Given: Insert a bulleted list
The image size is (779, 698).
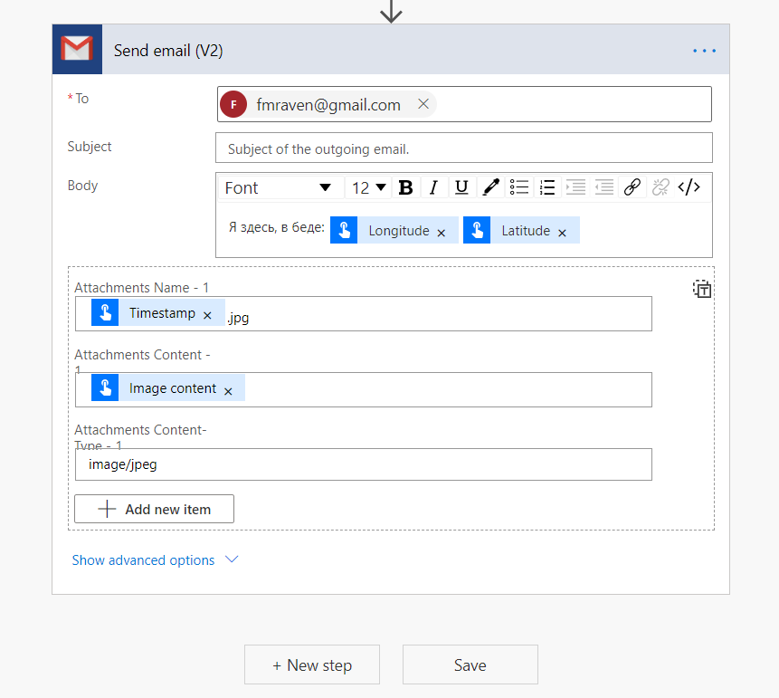Looking at the screenshot, I should (519, 187).
